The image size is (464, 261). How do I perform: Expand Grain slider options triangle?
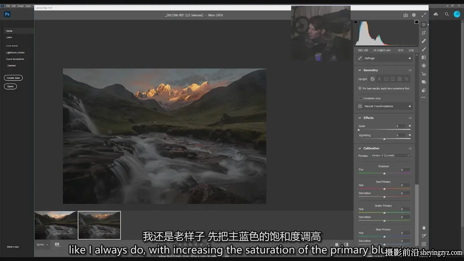(x=410, y=126)
